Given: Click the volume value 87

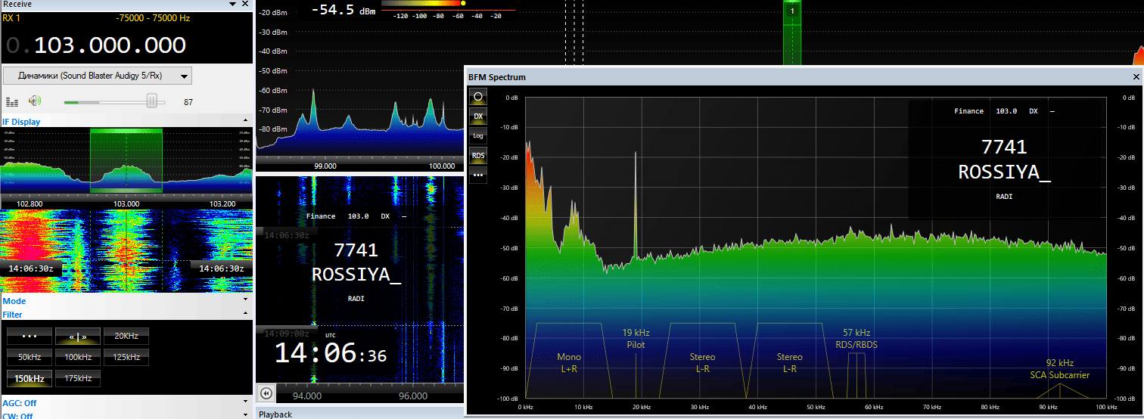Looking at the screenshot, I should coord(189,102).
